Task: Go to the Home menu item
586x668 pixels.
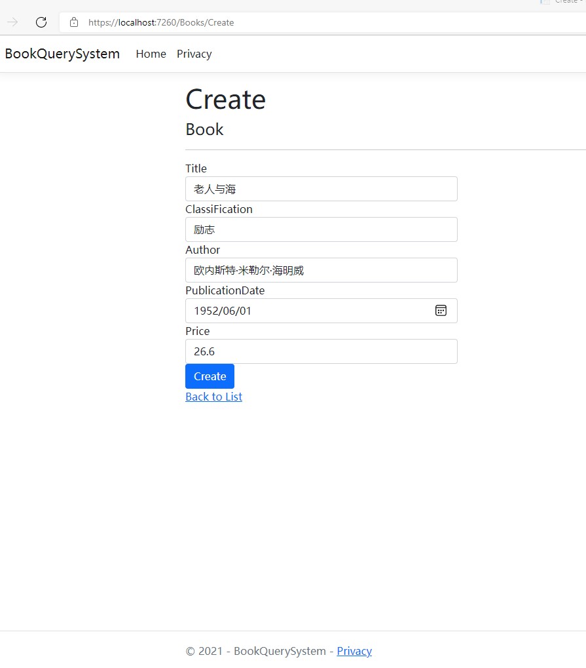Action: click(151, 54)
